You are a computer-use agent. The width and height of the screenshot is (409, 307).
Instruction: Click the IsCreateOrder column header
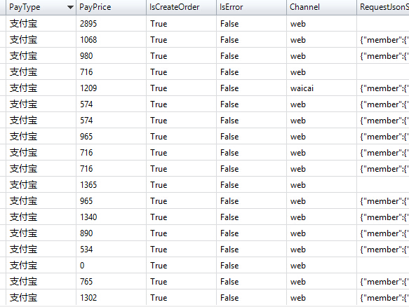(181, 7)
